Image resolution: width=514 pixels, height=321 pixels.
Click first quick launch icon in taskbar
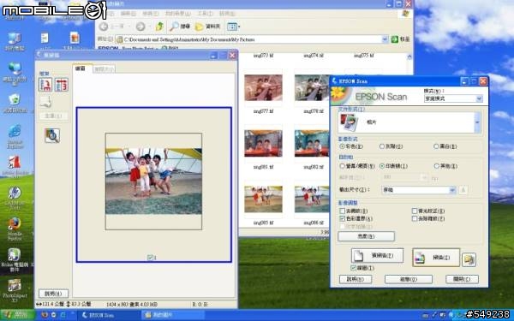point(45,315)
